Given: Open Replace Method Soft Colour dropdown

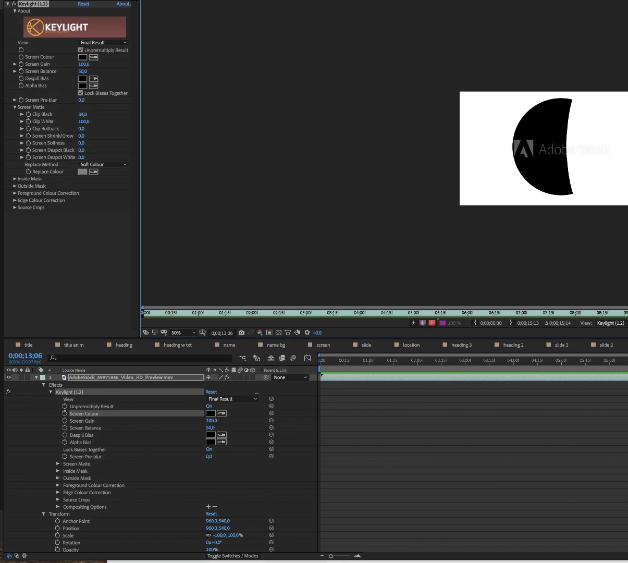Looking at the screenshot, I should click(103, 165).
